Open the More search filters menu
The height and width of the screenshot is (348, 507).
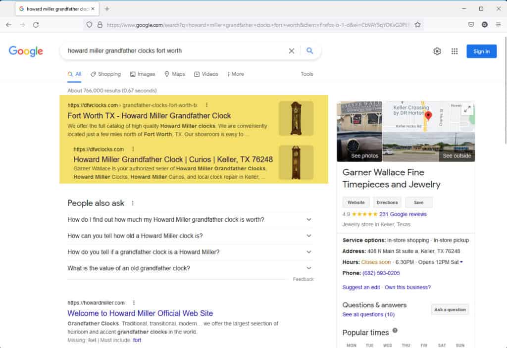[x=235, y=74]
